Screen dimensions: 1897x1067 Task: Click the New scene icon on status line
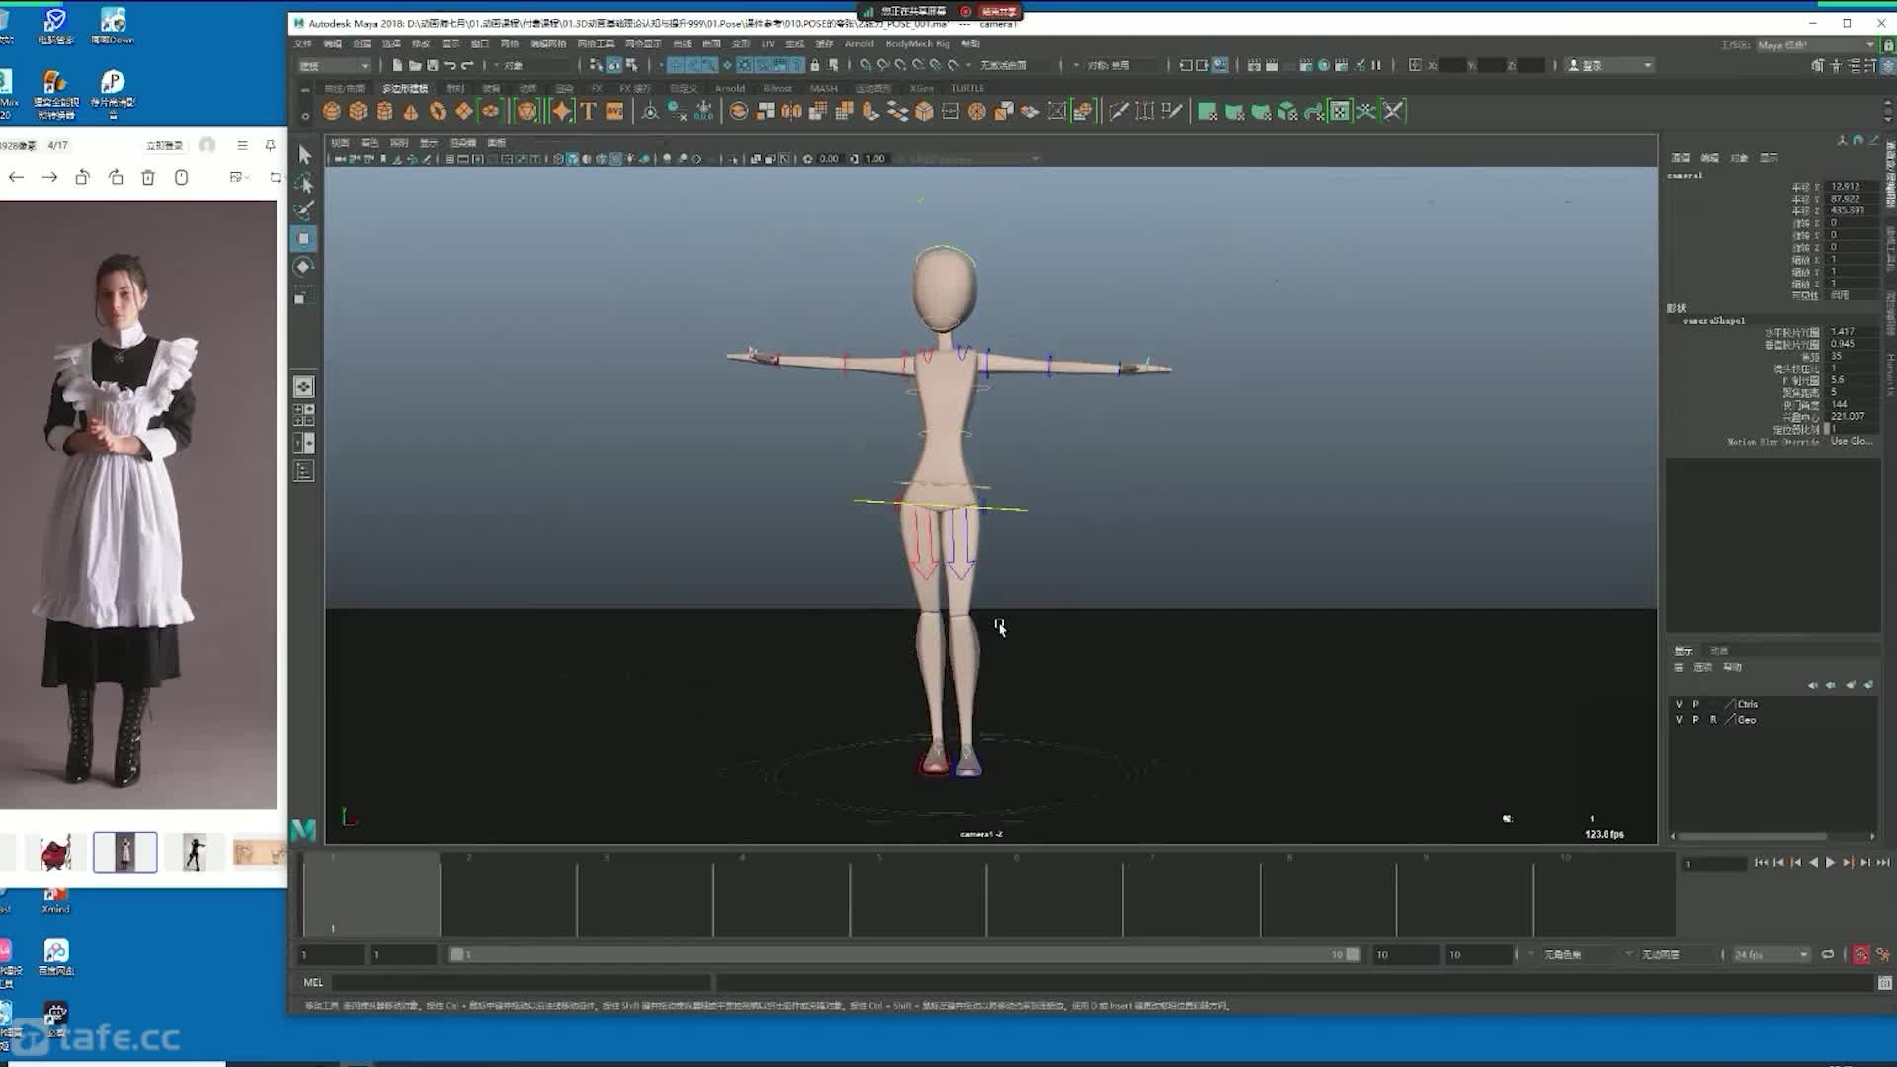397,65
